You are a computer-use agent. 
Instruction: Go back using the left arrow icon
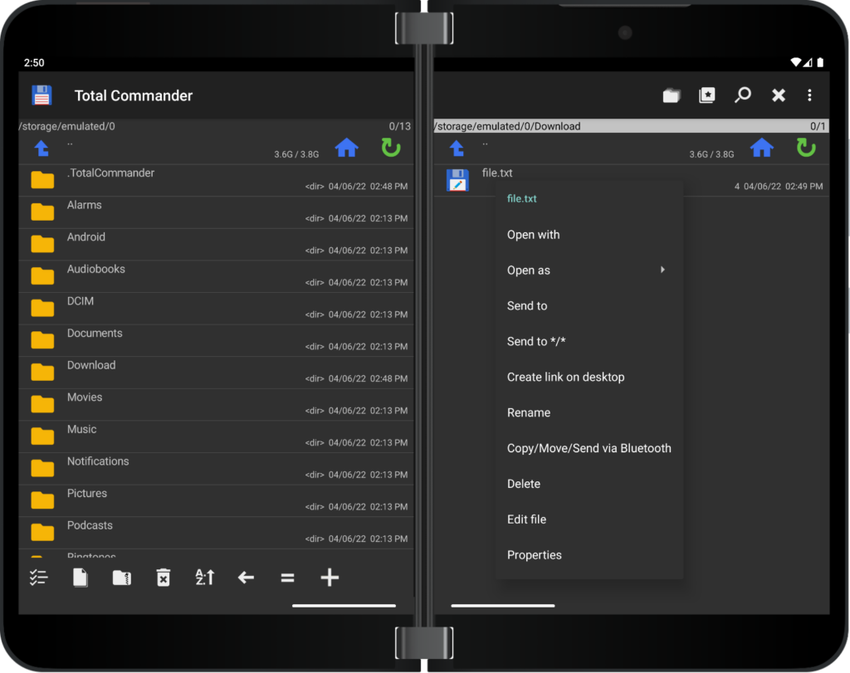(x=246, y=577)
